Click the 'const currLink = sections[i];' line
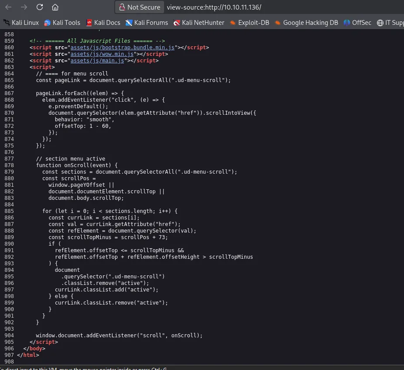The height and width of the screenshot is (370, 404). (x=94, y=217)
